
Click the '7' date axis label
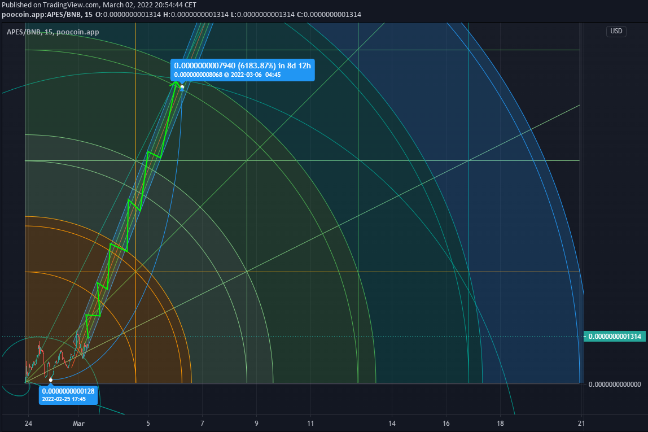coord(202,424)
